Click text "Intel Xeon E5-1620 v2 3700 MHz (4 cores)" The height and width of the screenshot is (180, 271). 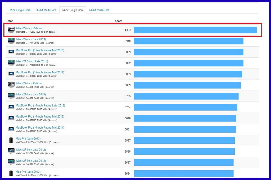[37, 175]
